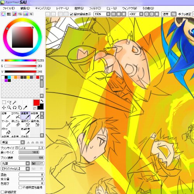Select the eyedropper color picker tool
This screenshot has height=194, width=194.
(25, 107)
